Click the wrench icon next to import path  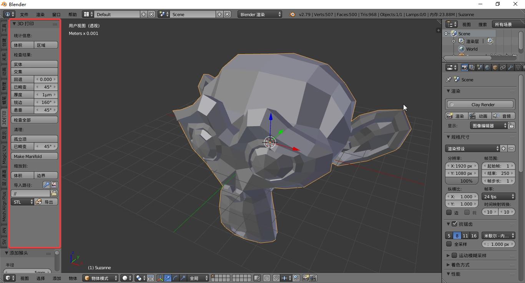[x=46, y=185]
